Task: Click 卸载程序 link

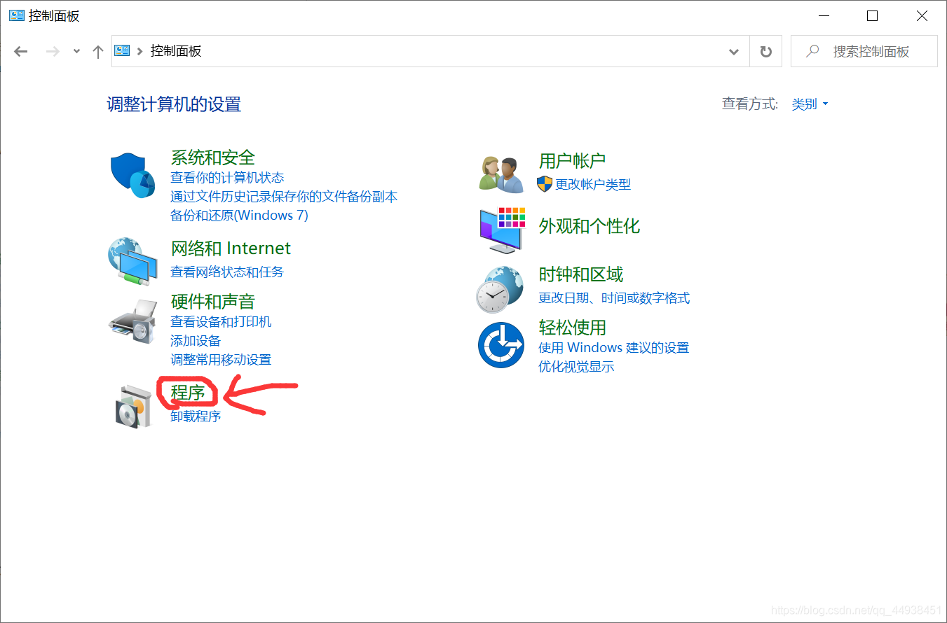Action: 196,416
